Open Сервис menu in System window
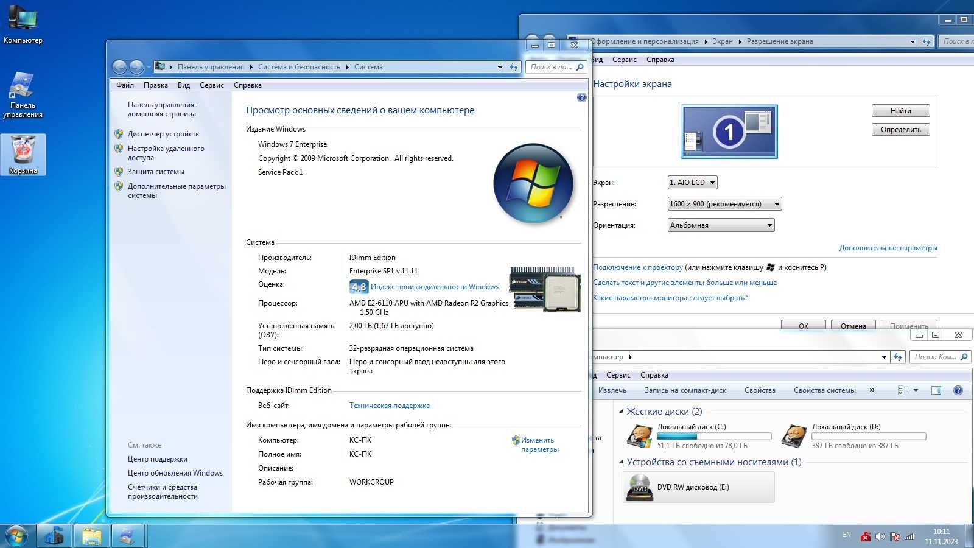 (x=212, y=85)
